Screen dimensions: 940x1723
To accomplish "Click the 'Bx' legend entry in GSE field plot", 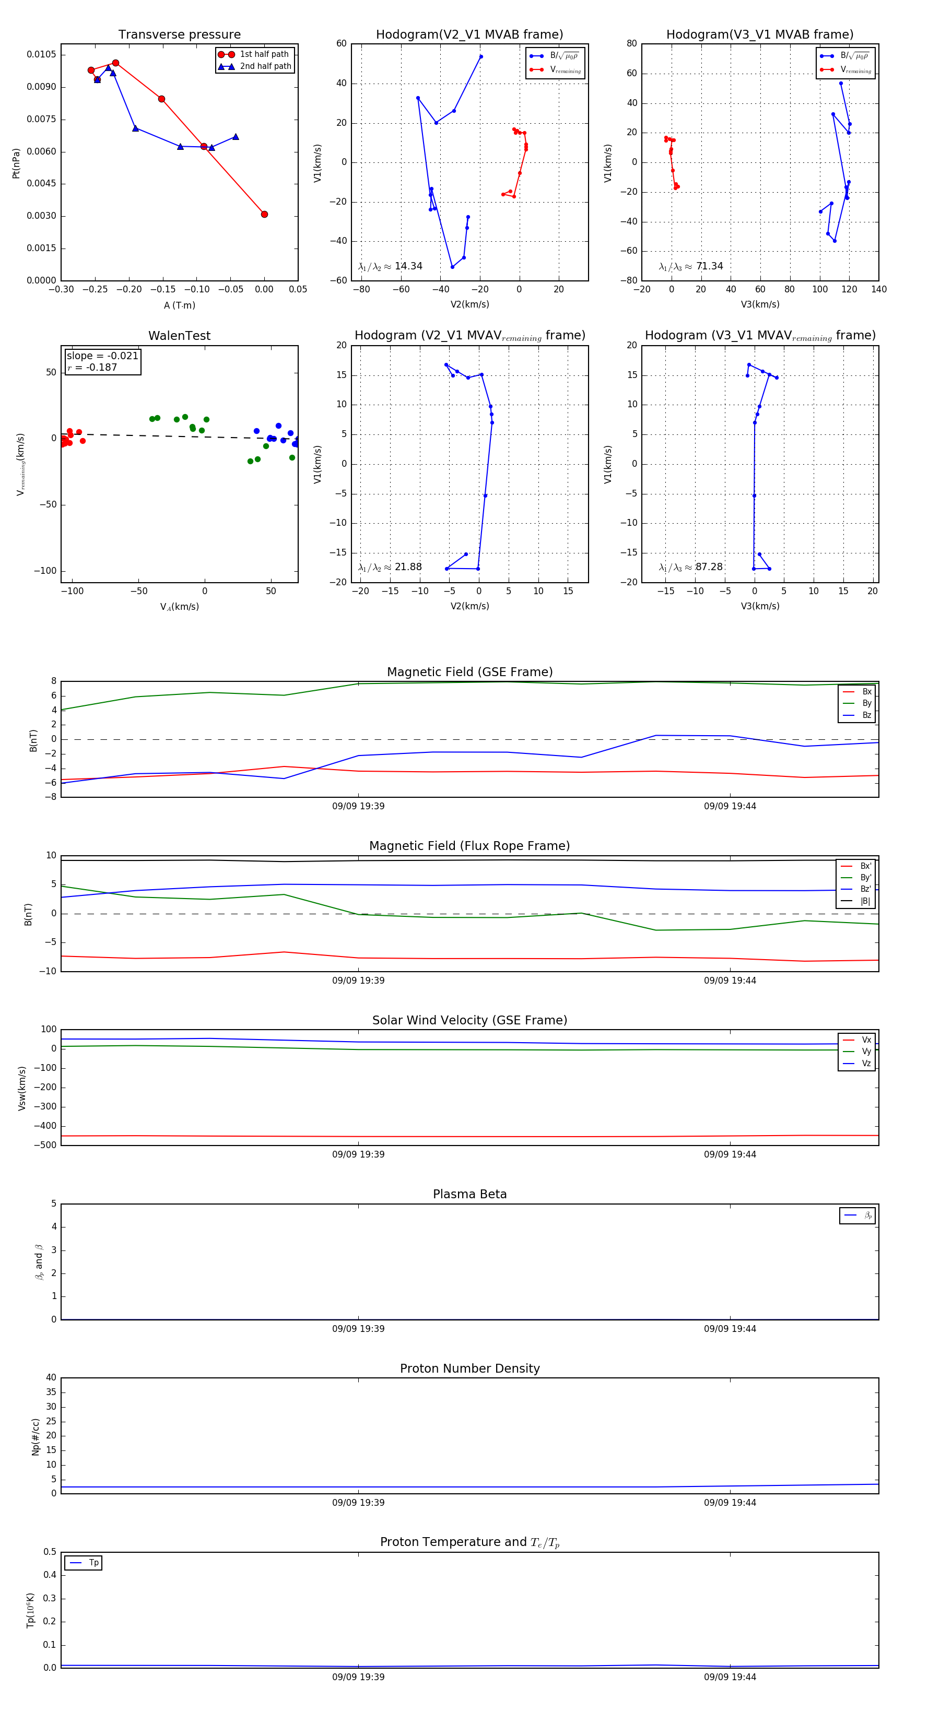I will click(x=857, y=692).
